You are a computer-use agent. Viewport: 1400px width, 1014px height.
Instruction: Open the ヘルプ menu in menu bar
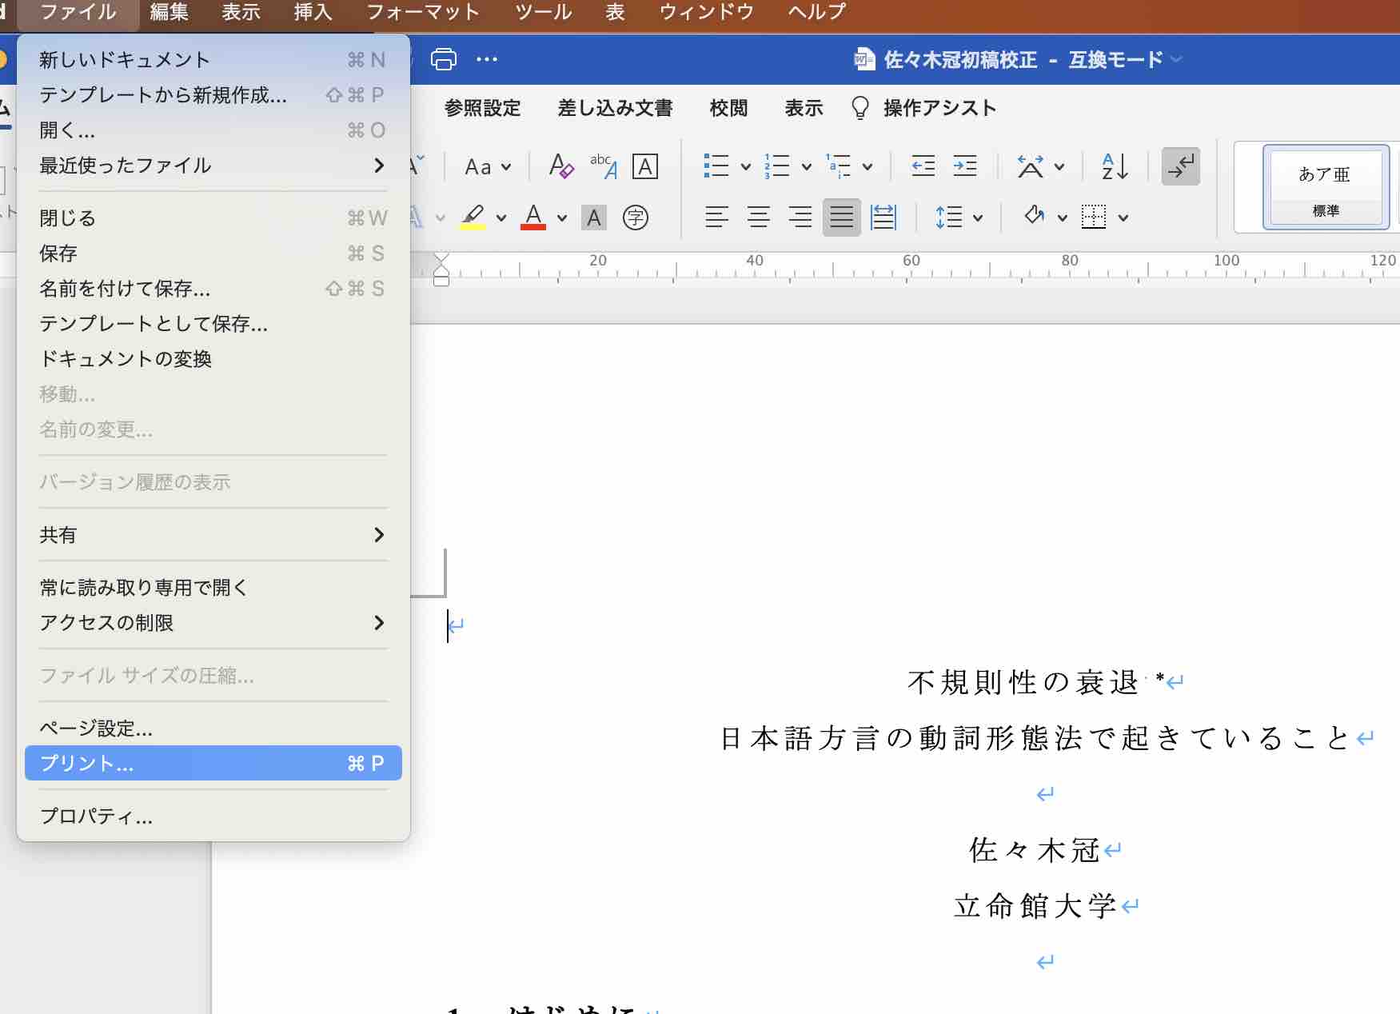point(817,12)
